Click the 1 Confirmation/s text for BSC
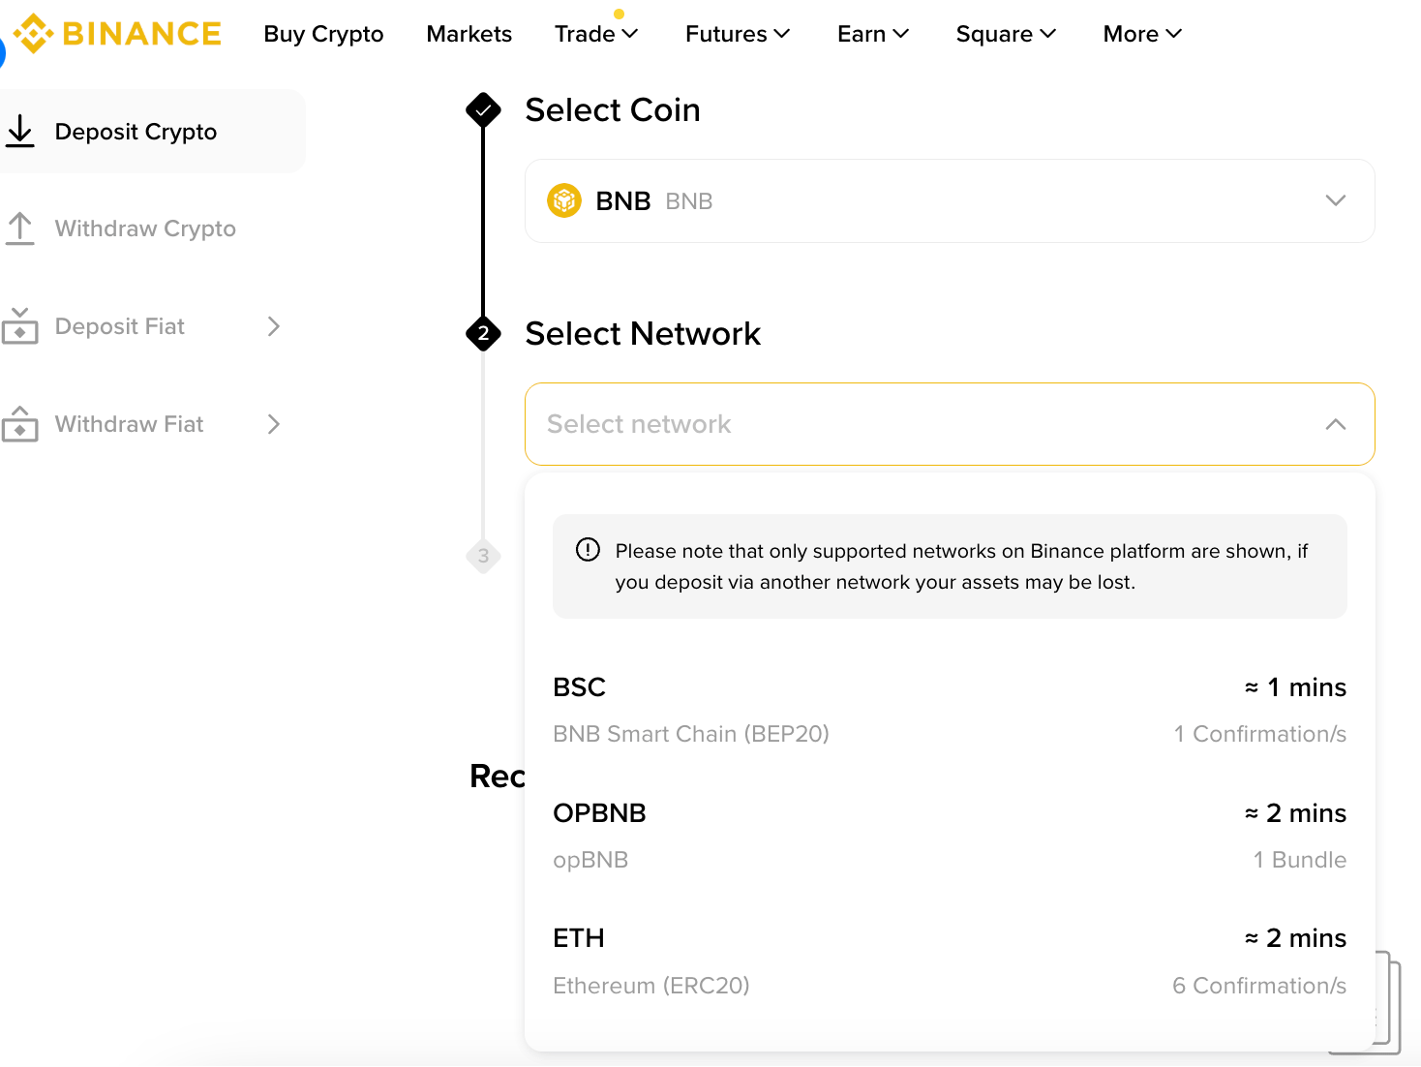The height and width of the screenshot is (1067, 1421). click(x=1260, y=734)
